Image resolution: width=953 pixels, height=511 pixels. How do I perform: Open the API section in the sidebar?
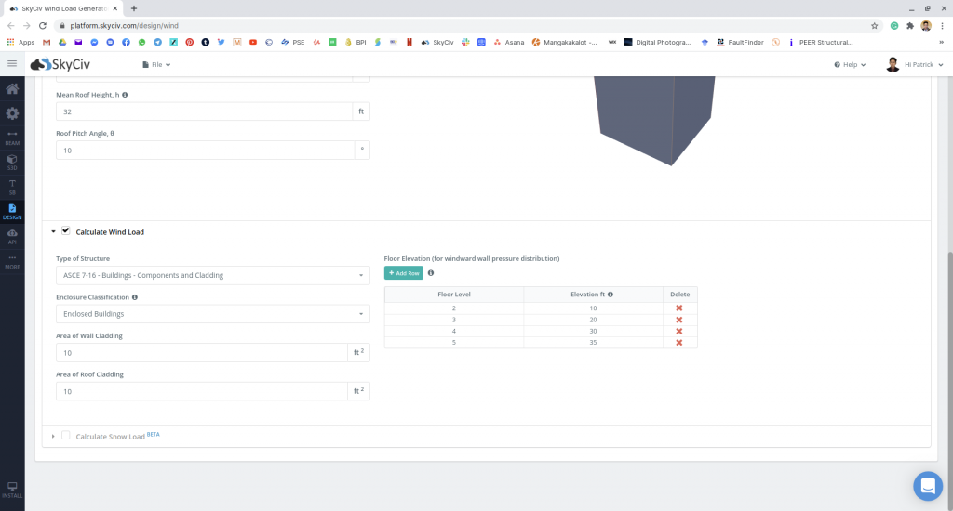12,235
